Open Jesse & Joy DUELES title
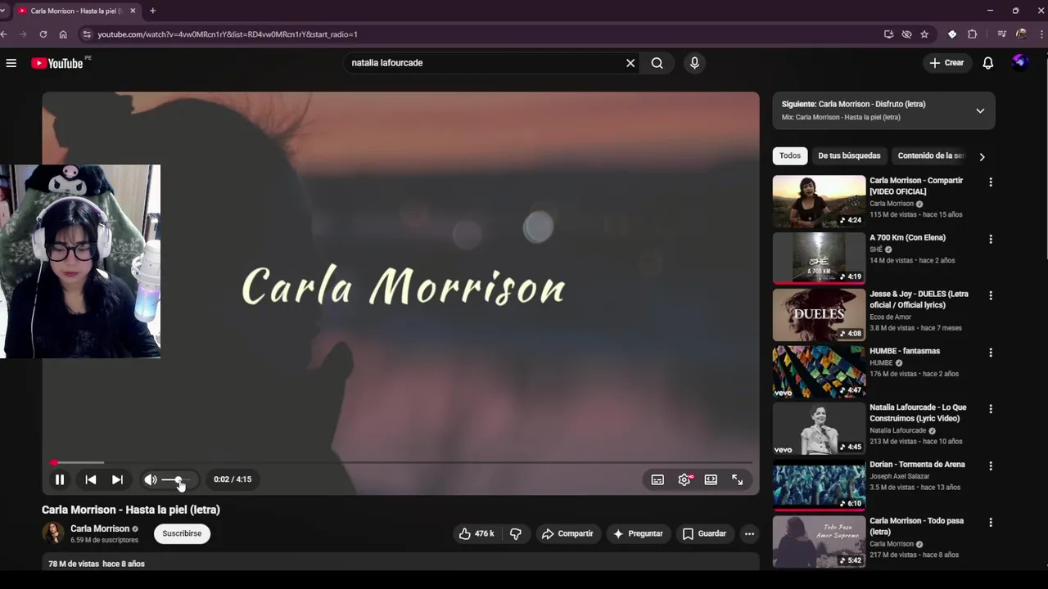Image resolution: width=1048 pixels, height=589 pixels. click(x=919, y=299)
